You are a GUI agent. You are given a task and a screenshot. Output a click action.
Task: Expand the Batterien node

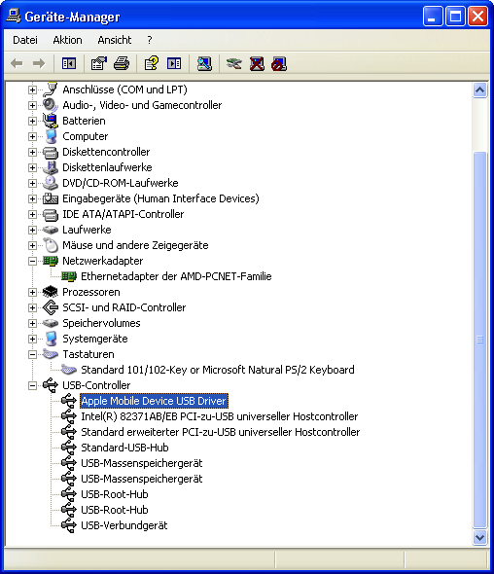32,121
